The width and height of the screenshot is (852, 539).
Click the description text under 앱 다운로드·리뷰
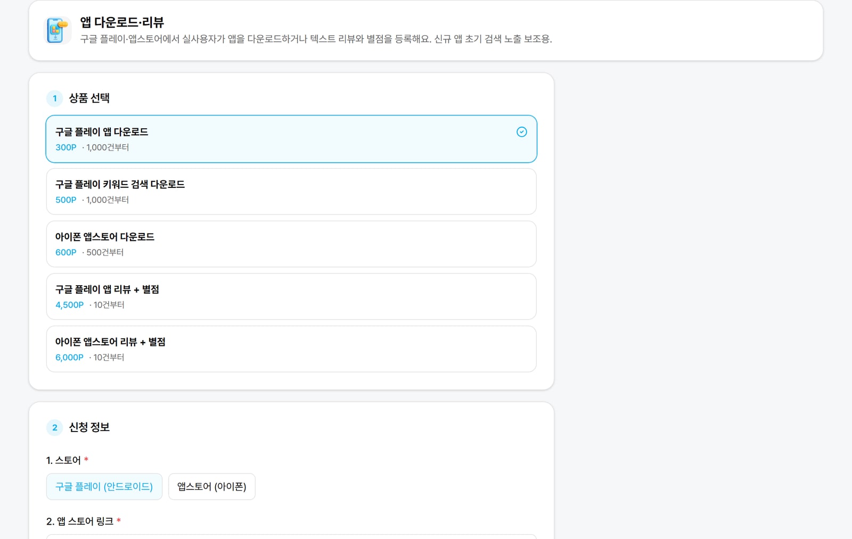(x=316, y=39)
